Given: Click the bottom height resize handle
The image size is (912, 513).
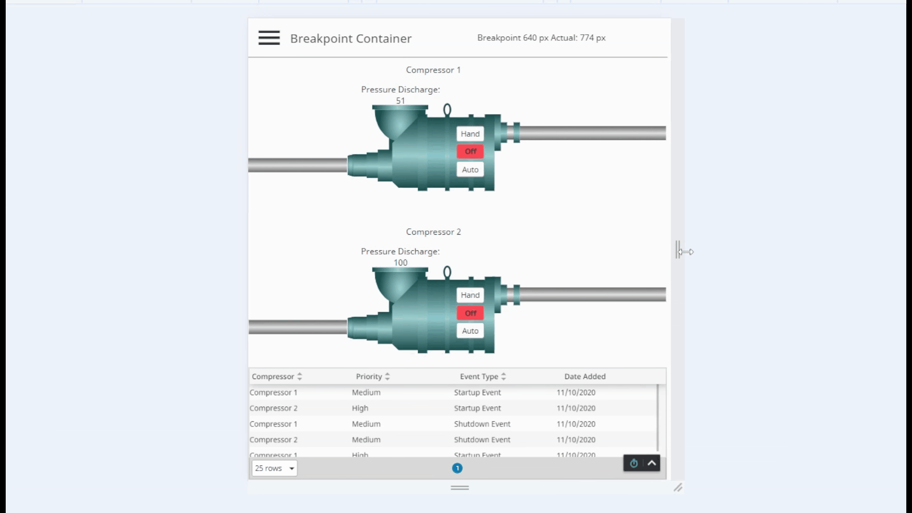Looking at the screenshot, I should pos(460,488).
